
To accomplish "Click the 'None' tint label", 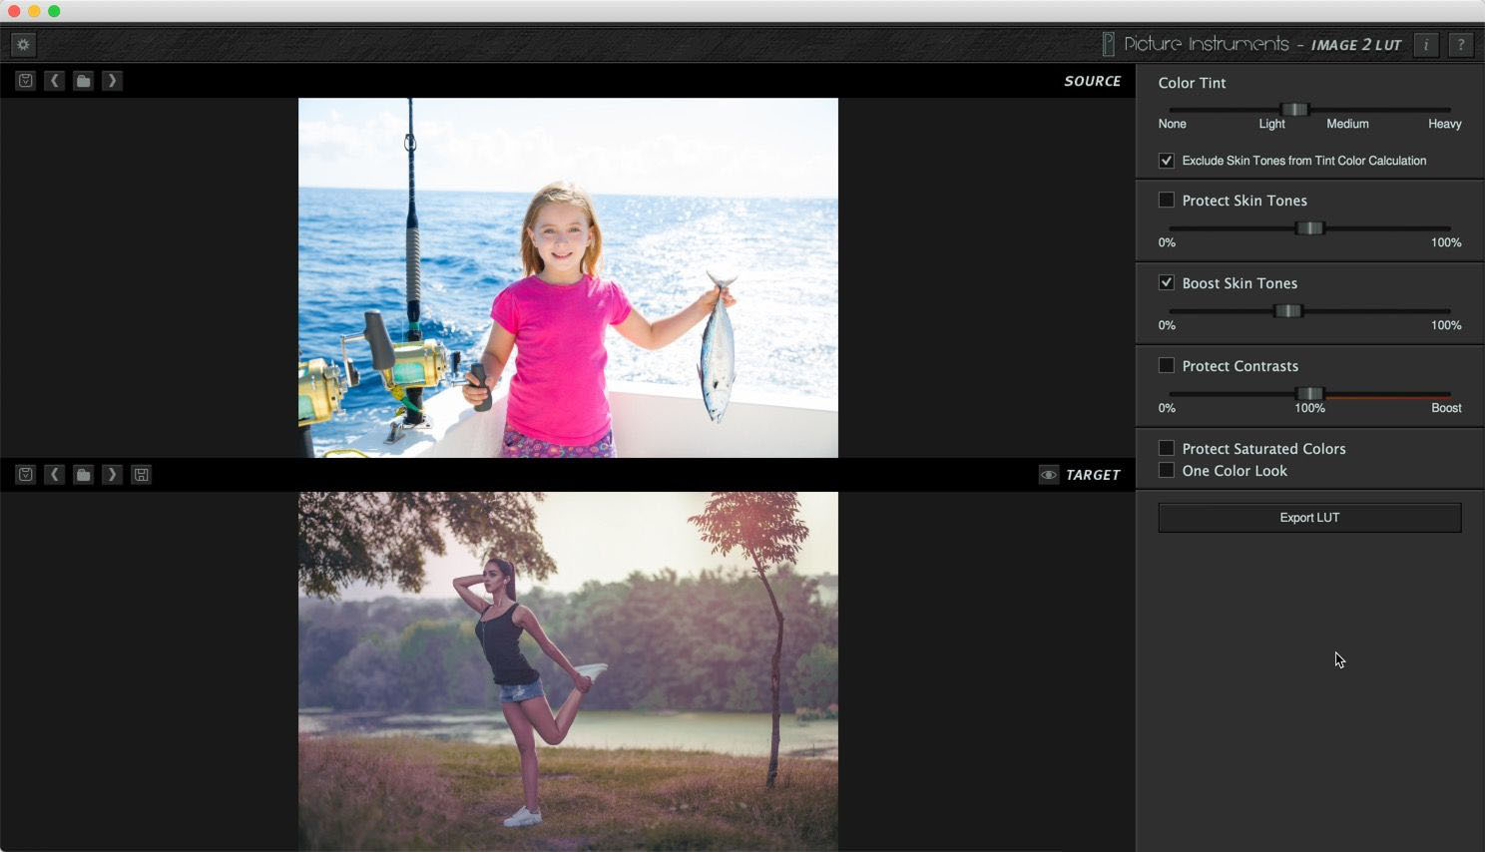I will (1172, 124).
